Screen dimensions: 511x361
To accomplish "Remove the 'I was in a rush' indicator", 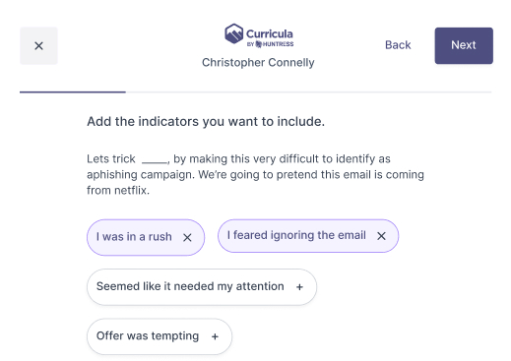I will coord(187,237).
